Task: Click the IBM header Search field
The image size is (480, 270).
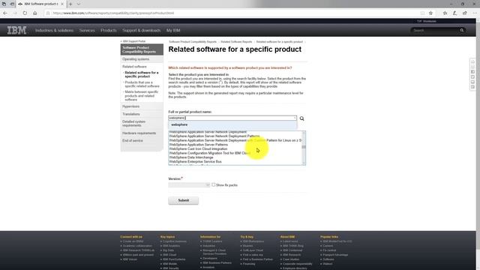Action: (x=435, y=30)
